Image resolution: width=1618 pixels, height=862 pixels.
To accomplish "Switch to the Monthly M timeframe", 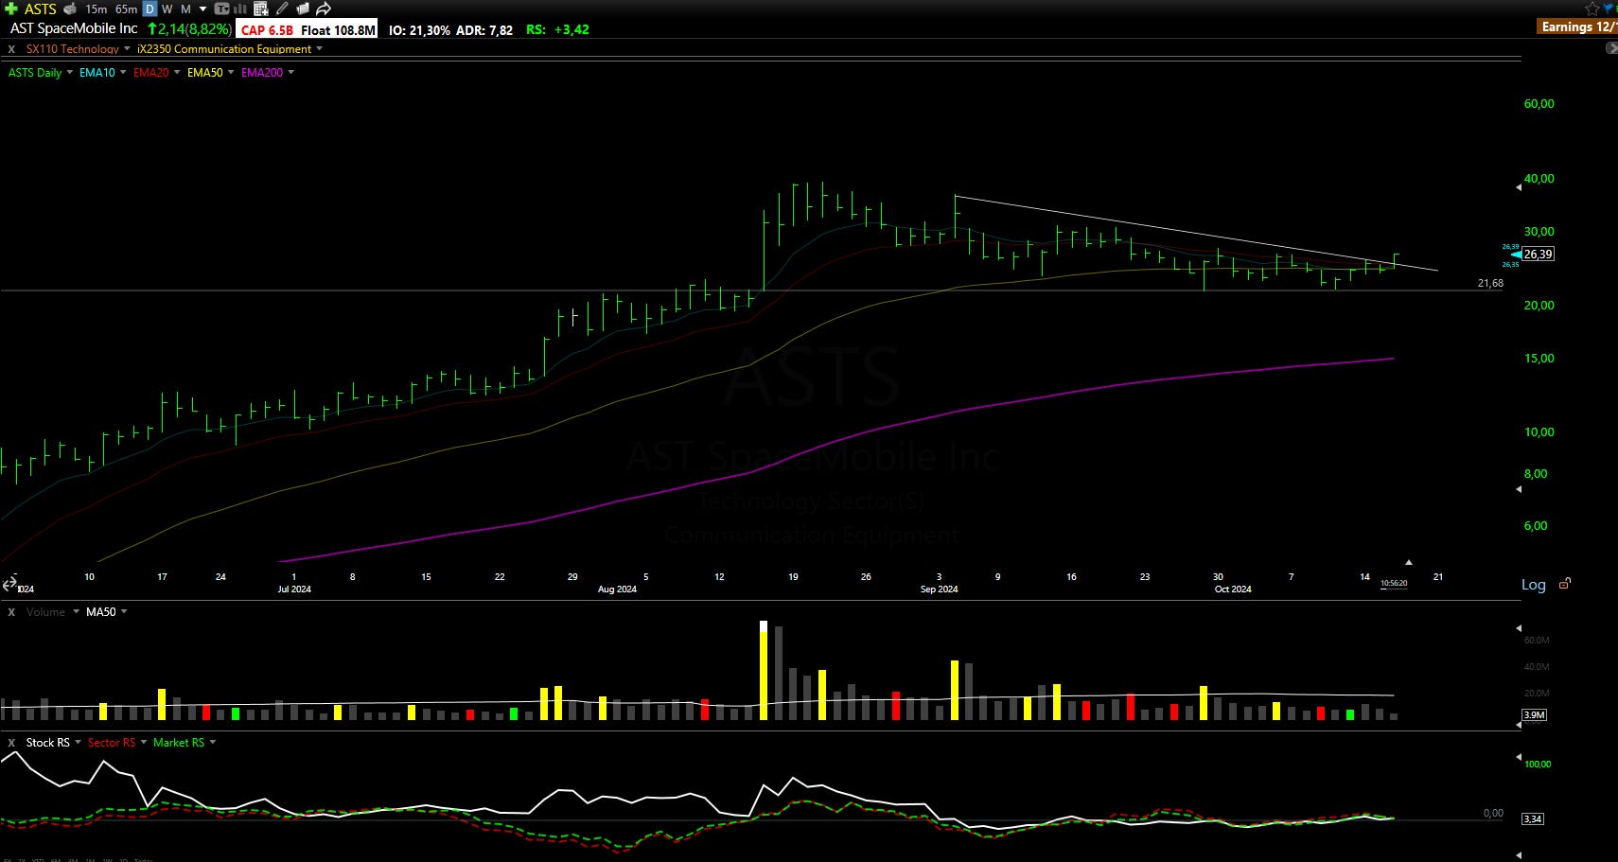I will (x=185, y=9).
